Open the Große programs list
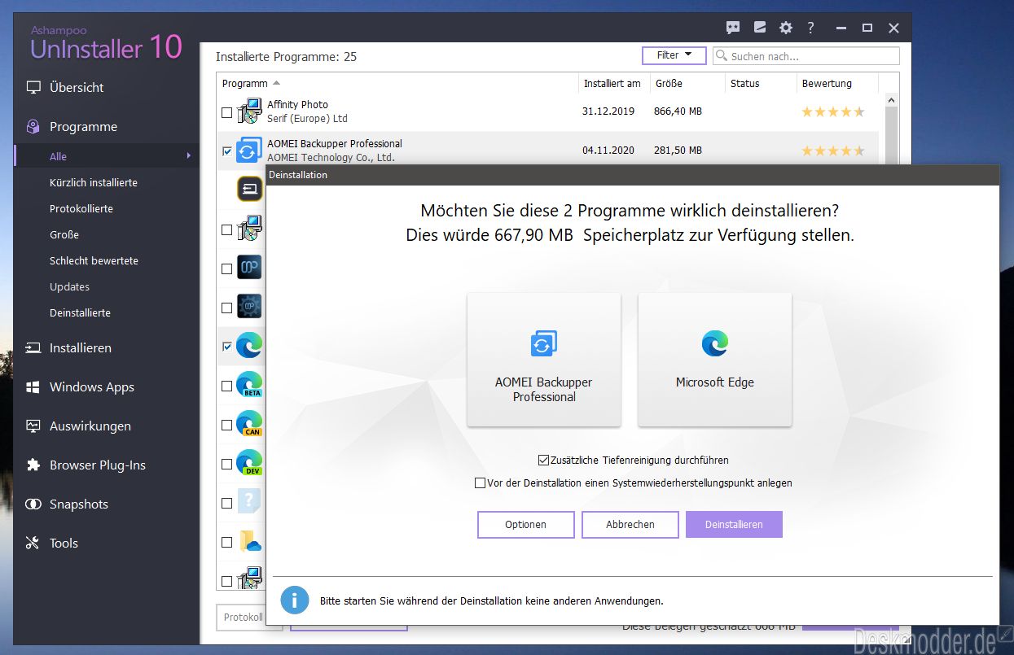1014x655 pixels. click(x=64, y=234)
